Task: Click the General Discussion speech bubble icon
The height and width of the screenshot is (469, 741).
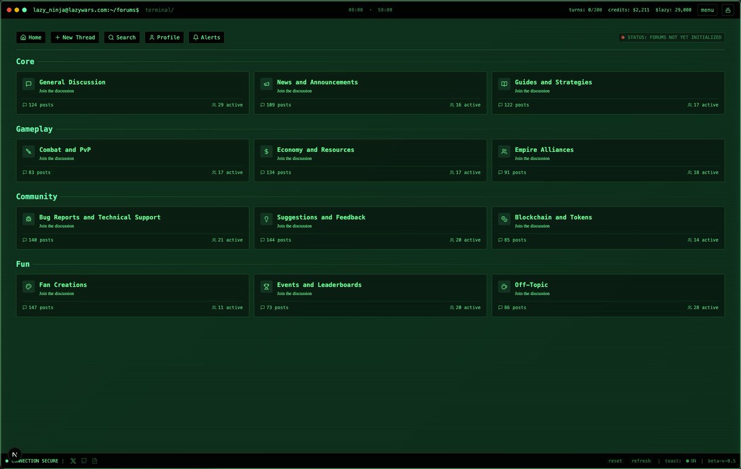Action: coord(28,84)
